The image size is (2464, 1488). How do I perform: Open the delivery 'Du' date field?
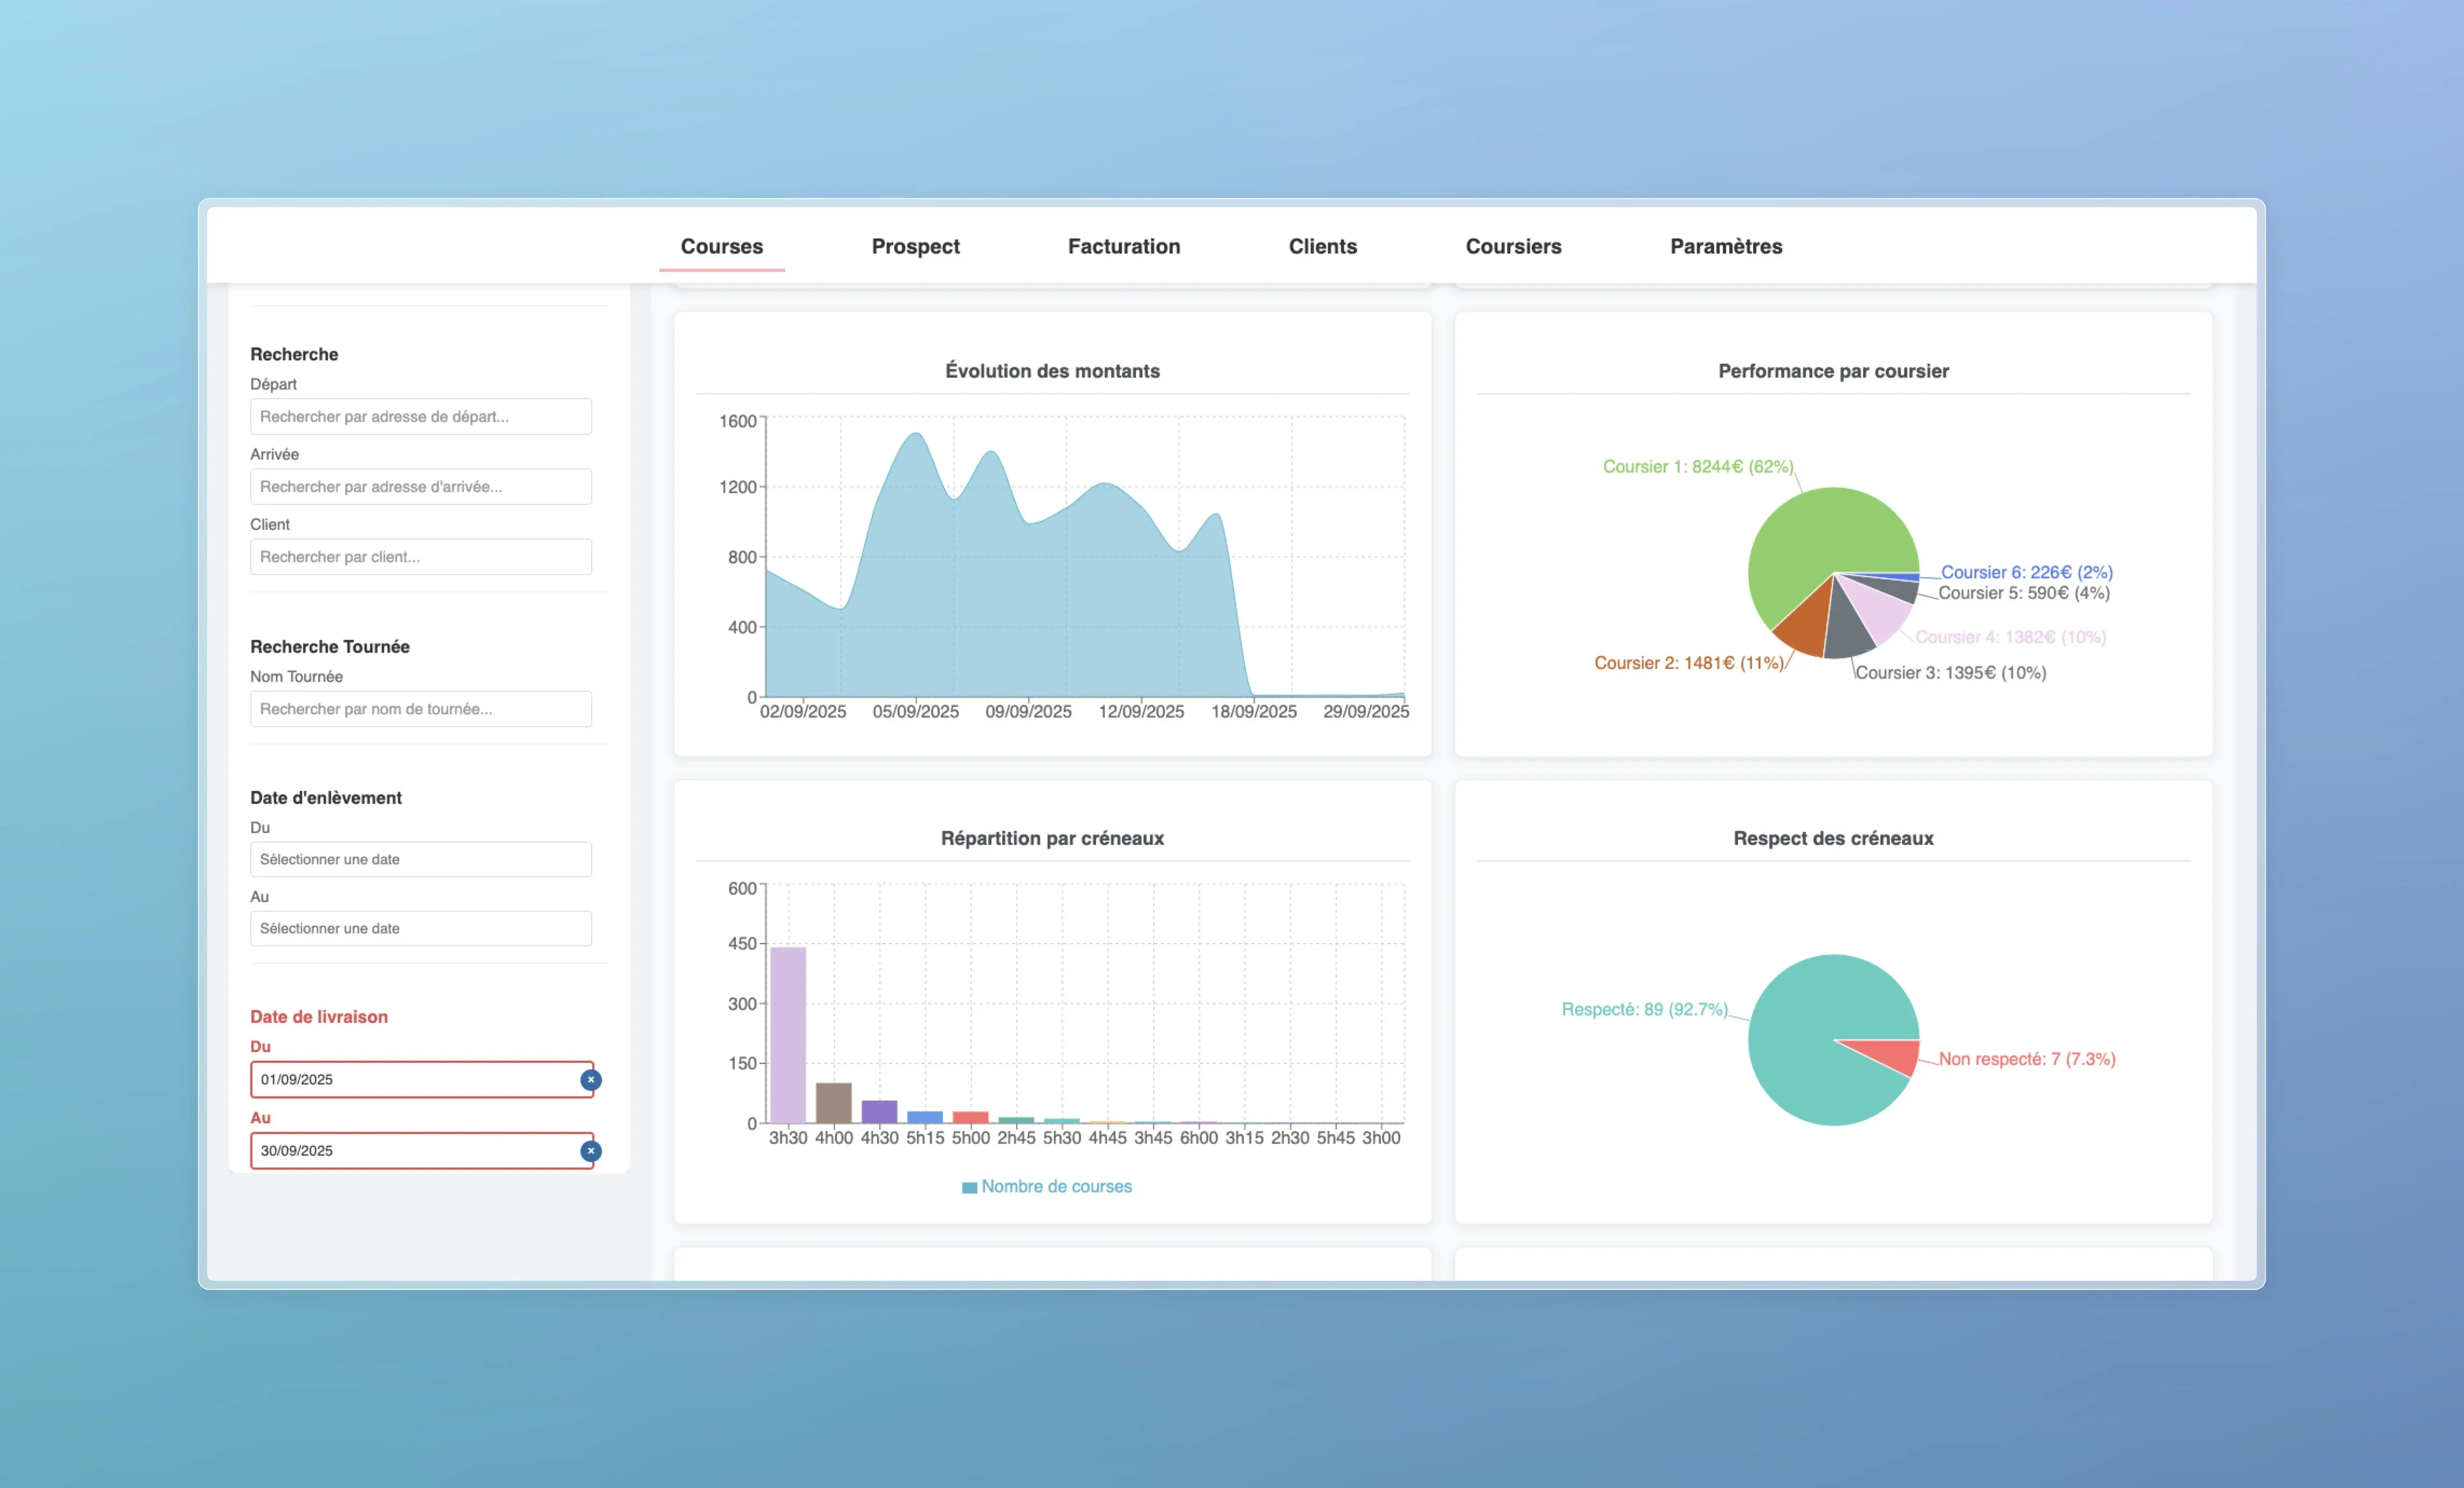pos(410,1080)
